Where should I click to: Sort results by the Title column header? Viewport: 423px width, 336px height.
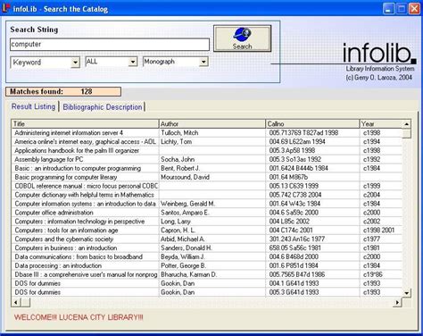click(x=85, y=124)
